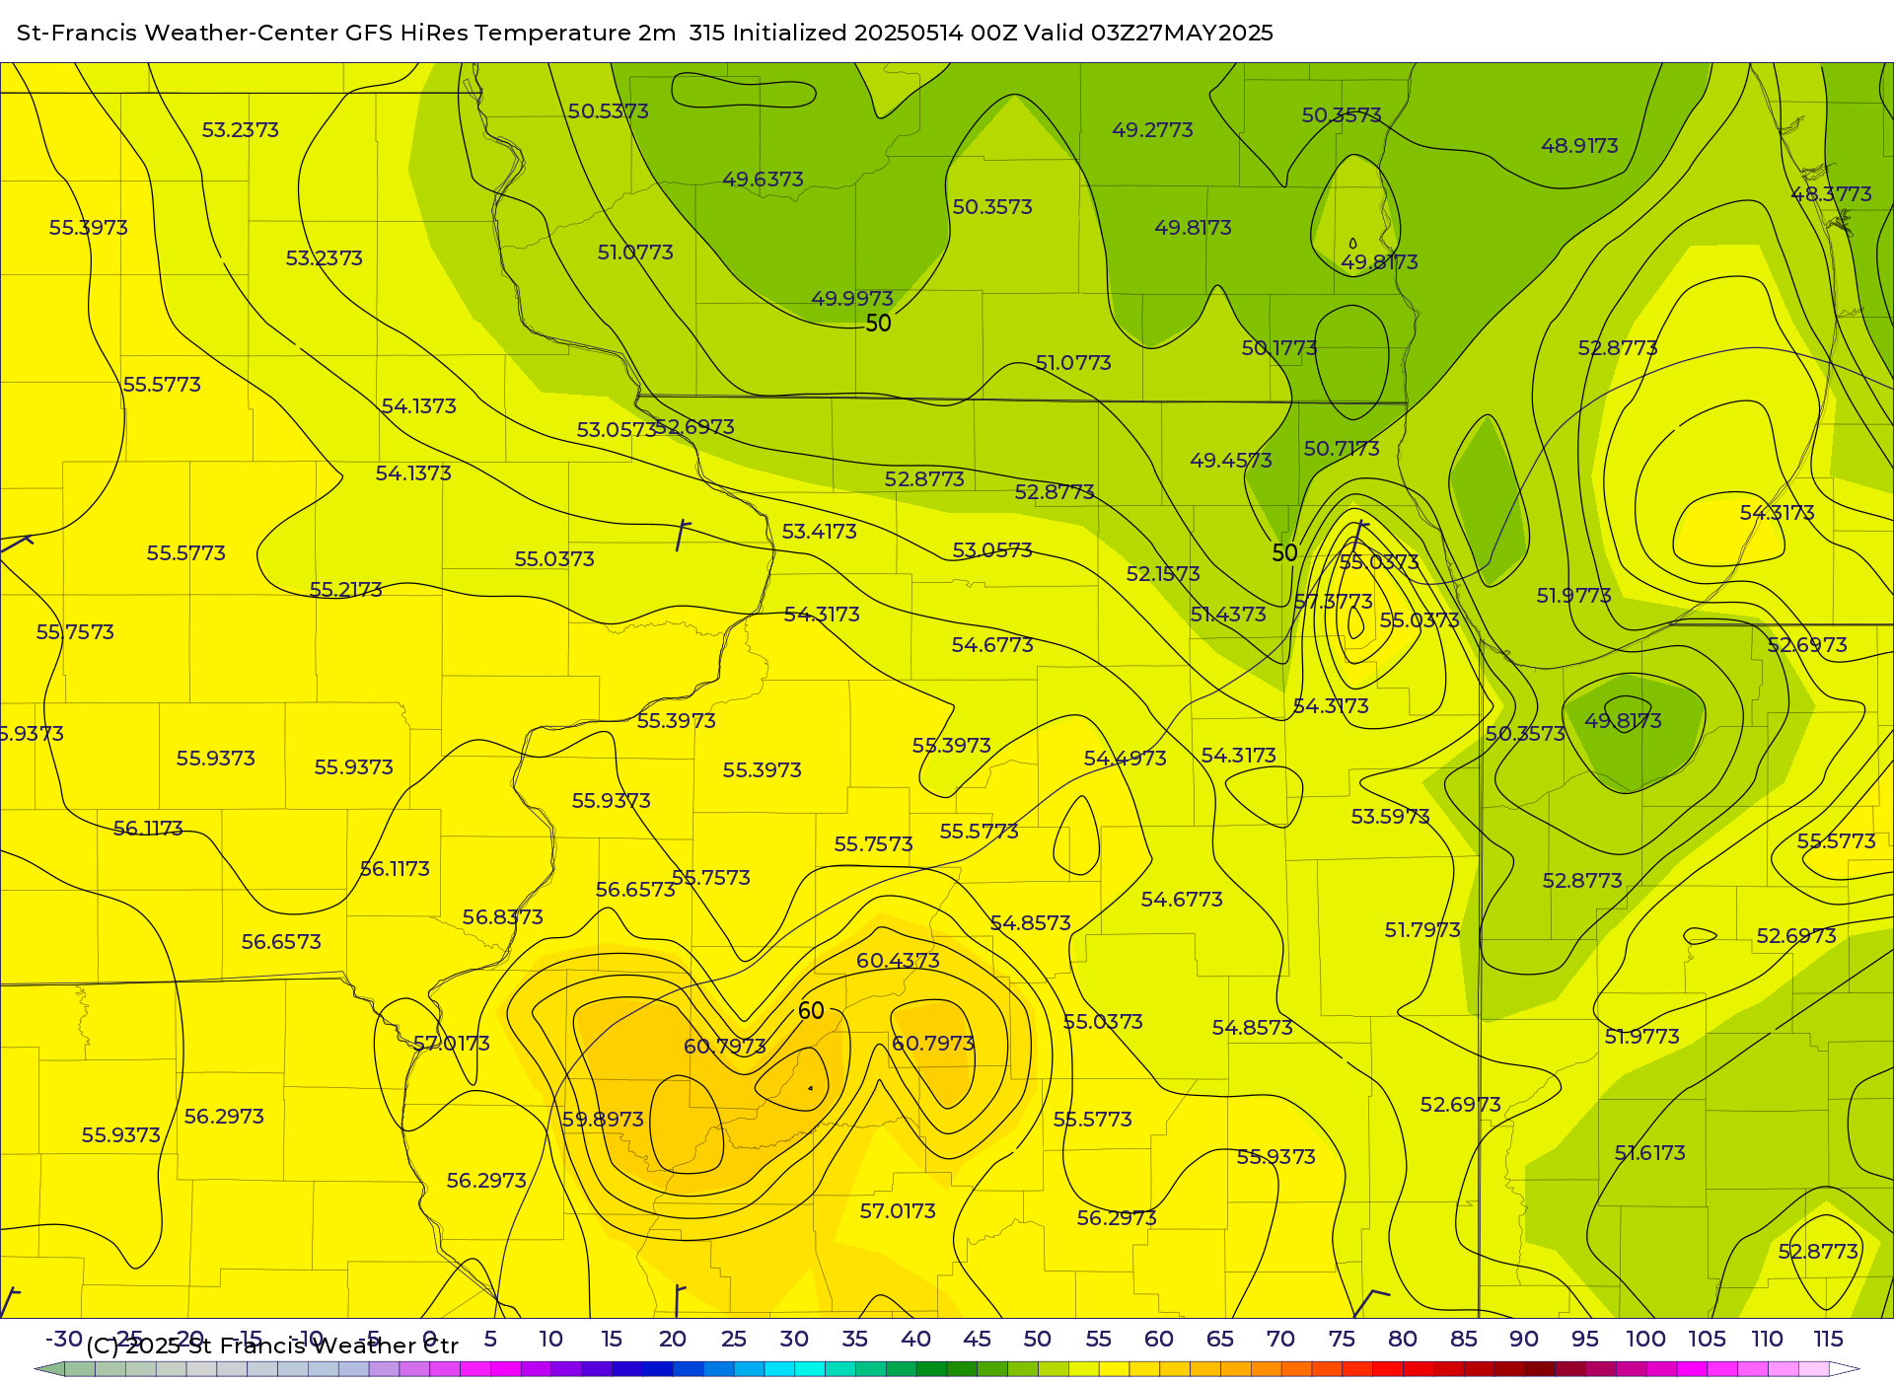Select the value 52.1573
This screenshot has width=1894, height=1381.
click(x=1163, y=574)
